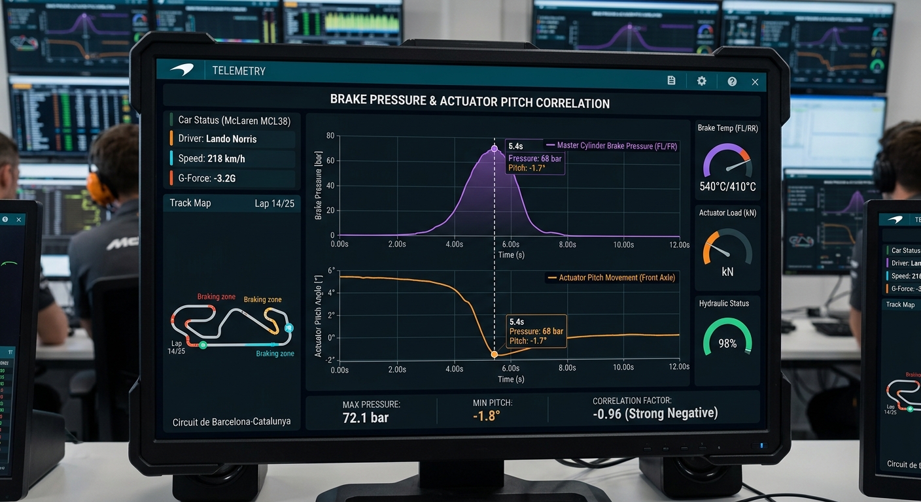Click Circuit de Barcelona-Catalunya caption
921x502 pixels.
coord(232,422)
